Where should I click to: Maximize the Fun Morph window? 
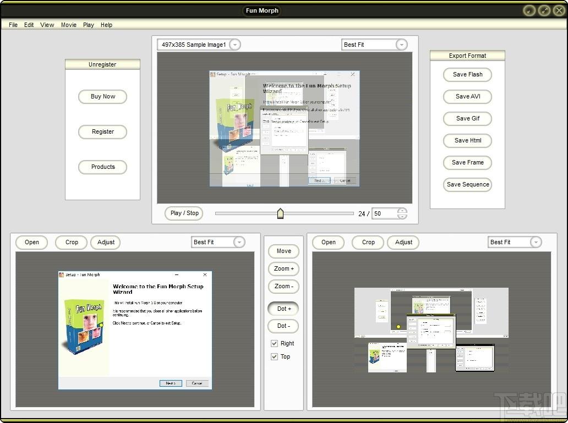coord(544,10)
